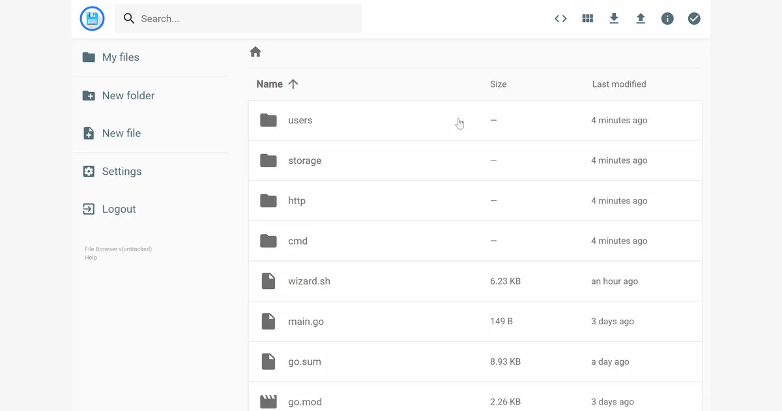Click the go.sum file icon
The width and height of the screenshot is (782, 411).
(x=268, y=361)
